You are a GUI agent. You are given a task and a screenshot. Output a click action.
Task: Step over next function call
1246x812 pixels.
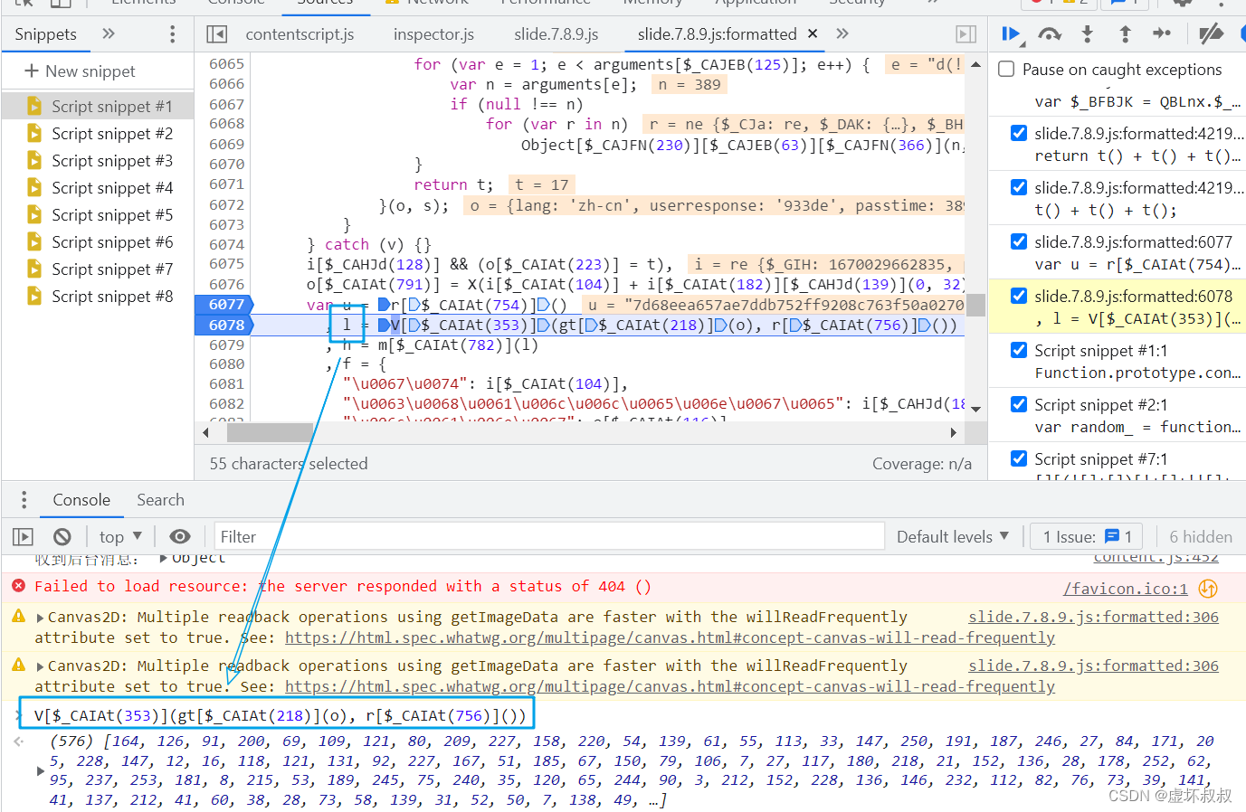1050,34
